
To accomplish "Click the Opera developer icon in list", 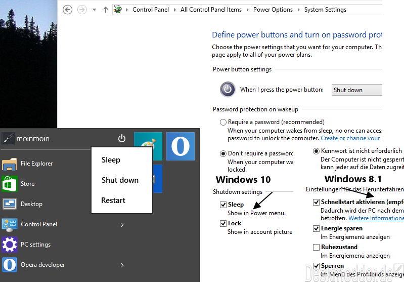I will click(x=10, y=265).
